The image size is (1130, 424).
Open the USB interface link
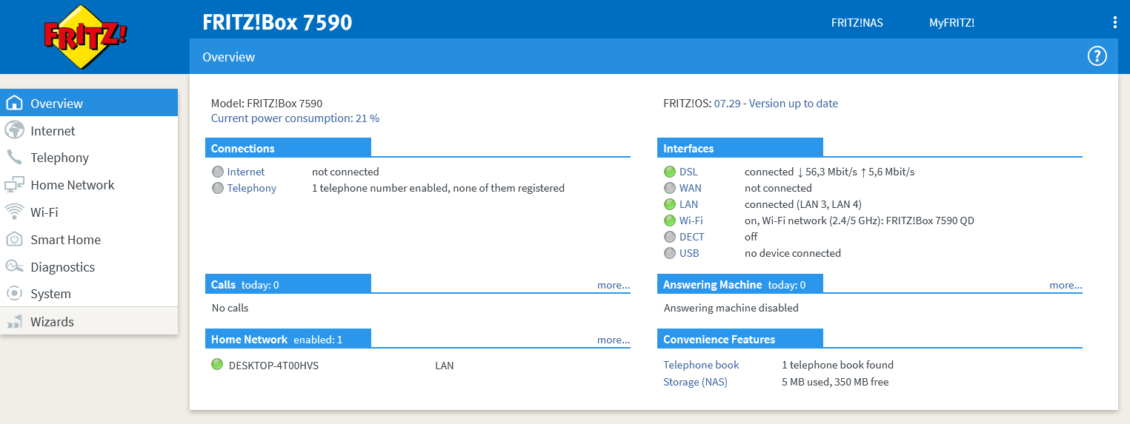(x=689, y=253)
